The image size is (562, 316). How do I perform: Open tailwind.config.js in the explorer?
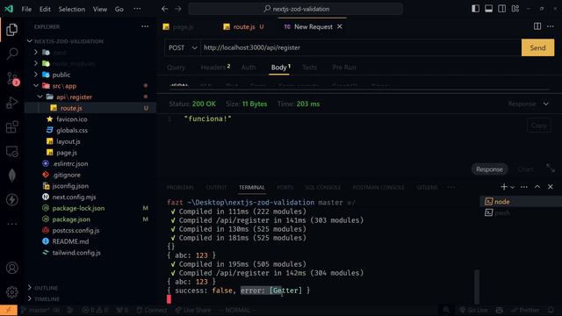76,253
